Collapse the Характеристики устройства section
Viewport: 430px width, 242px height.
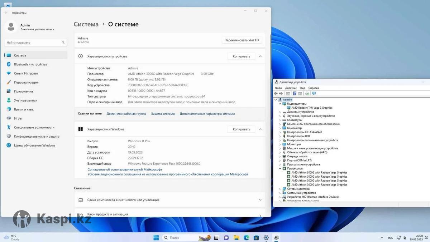pos(260,56)
